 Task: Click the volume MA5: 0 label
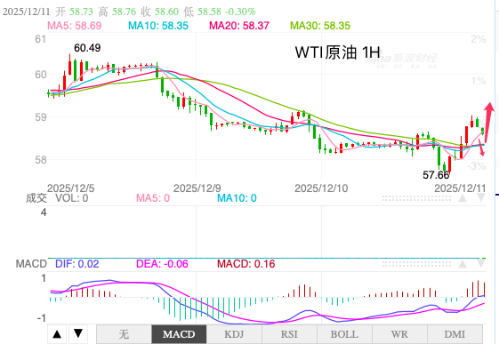(x=153, y=198)
